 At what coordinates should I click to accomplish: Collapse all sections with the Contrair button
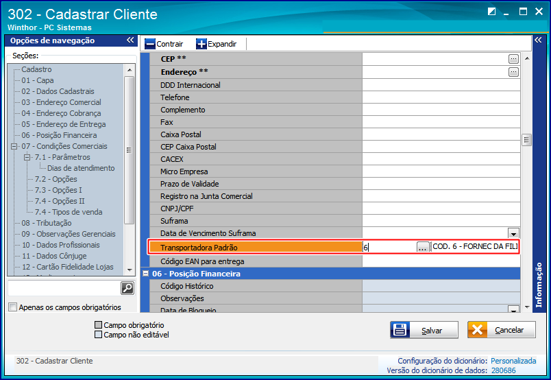pyautogui.click(x=164, y=44)
